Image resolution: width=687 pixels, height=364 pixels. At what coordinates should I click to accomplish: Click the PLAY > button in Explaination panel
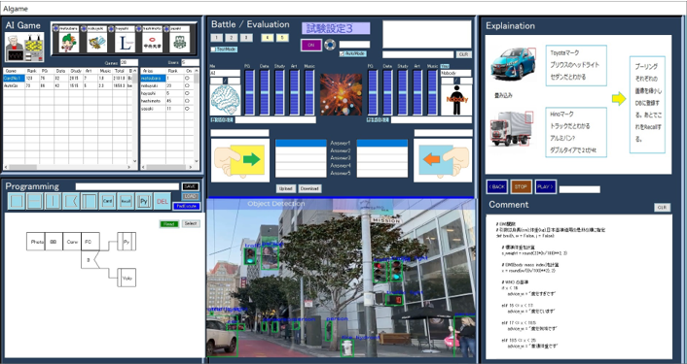click(x=546, y=186)
